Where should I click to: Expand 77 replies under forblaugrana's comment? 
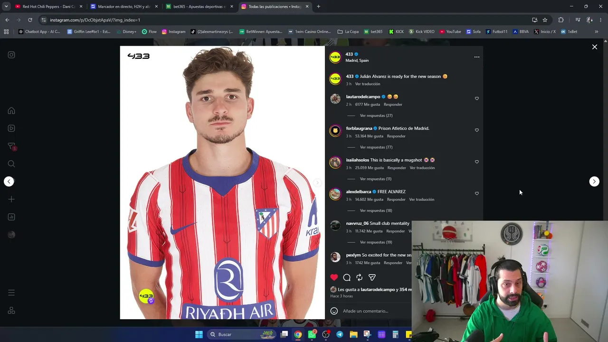(376, 147)
